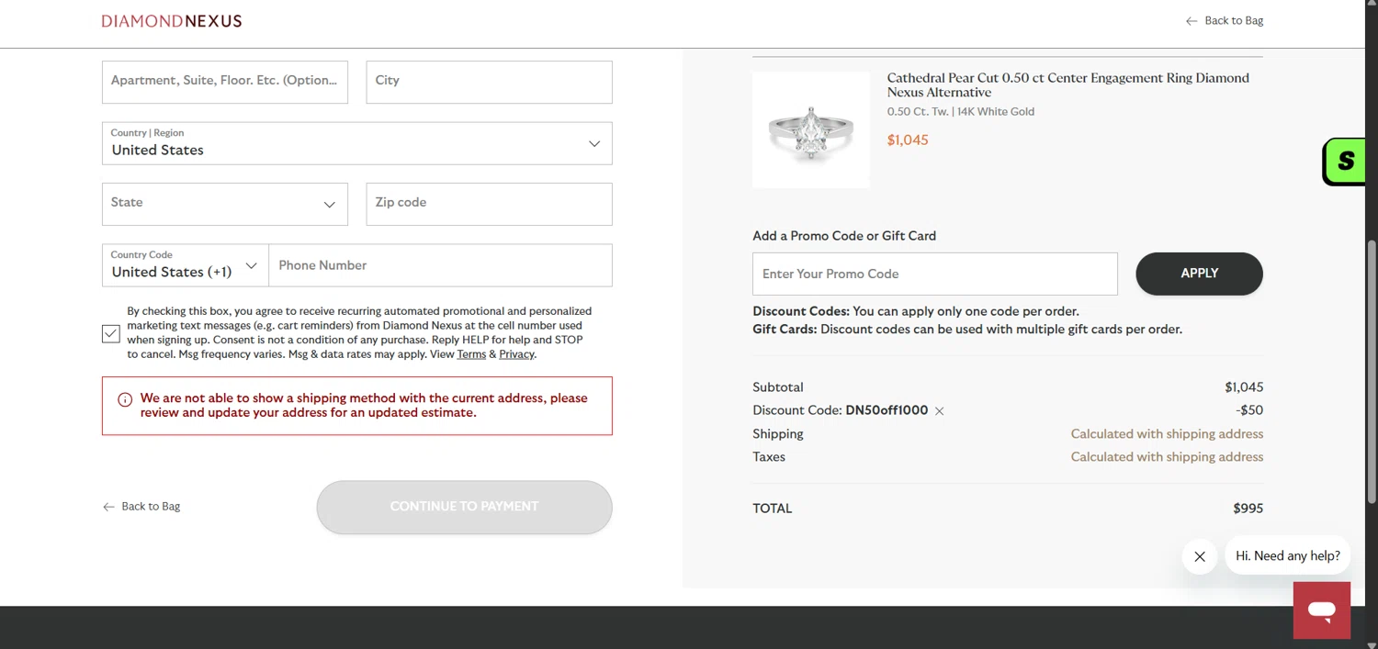The width and height of the screenshot is (1378, 649).
Task: Click the top Back to Bag arrow link
Action: click(x=1225, y=21)
